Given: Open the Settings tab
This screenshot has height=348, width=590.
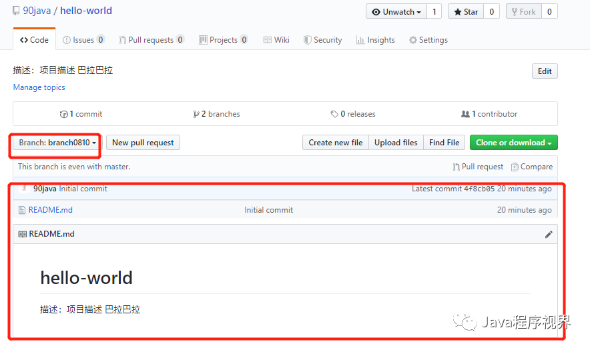Looking at the screenshot, I should click(428, 40).
